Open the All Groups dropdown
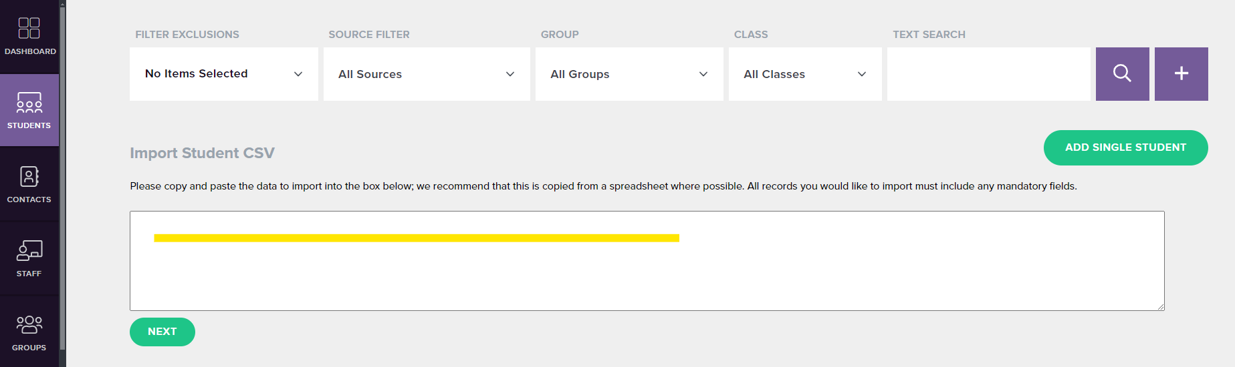This screenshot has width=1235, height=367. tap(629, 74)
